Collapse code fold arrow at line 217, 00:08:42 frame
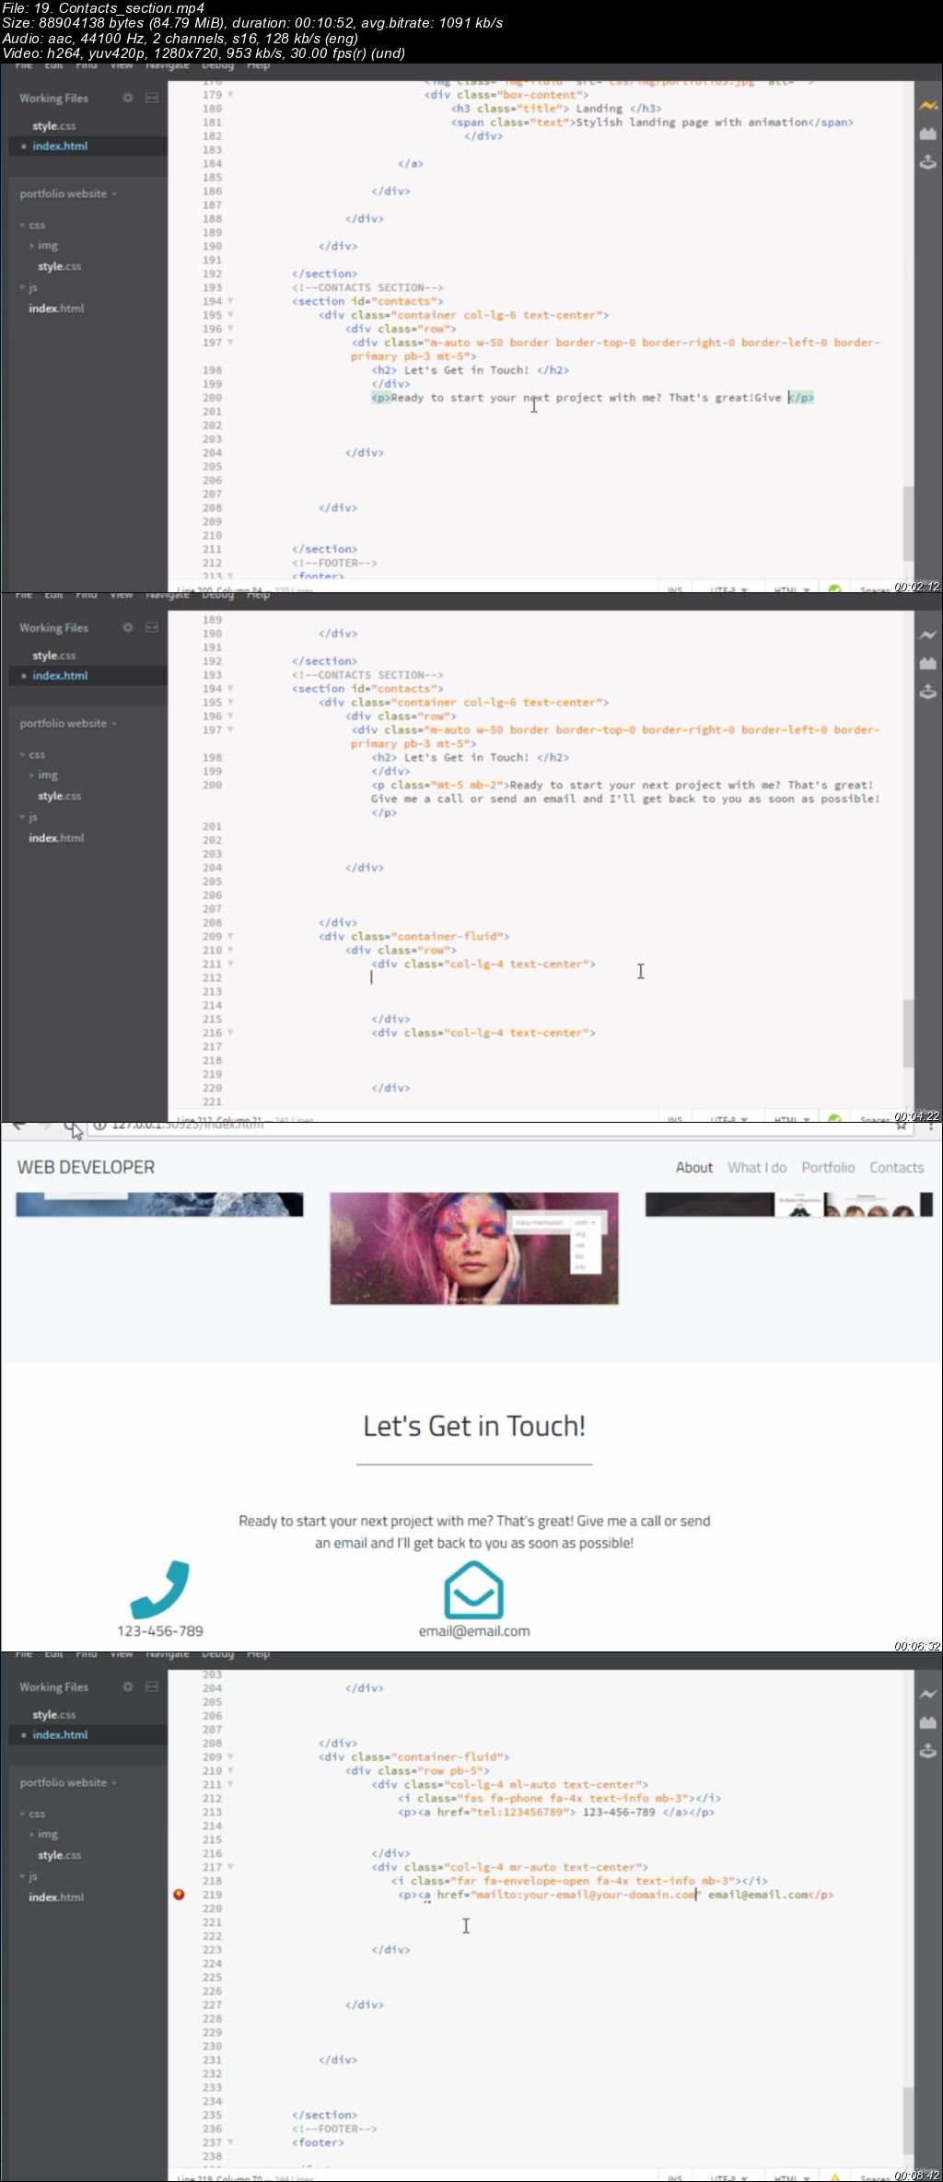Image resolution: width=943 pixels, height=2182 pixels. click(x=230, y=1867)
